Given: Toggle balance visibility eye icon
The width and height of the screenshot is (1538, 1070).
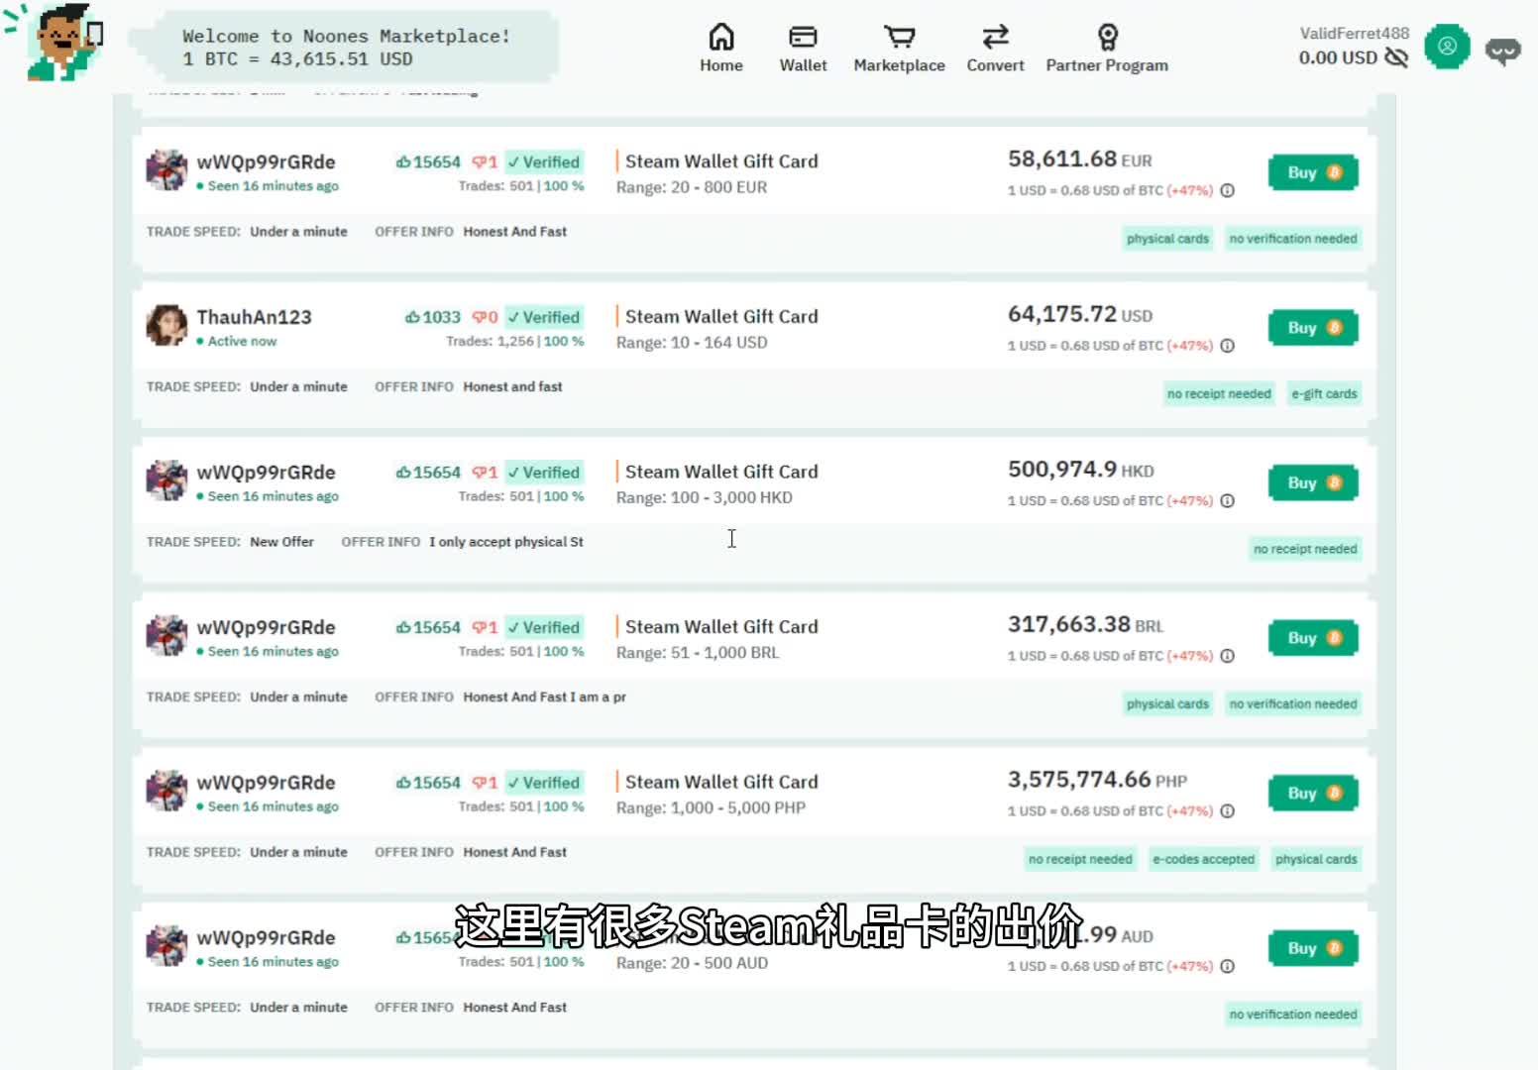Looking at the screenshot, I should tap(1396, 57).
